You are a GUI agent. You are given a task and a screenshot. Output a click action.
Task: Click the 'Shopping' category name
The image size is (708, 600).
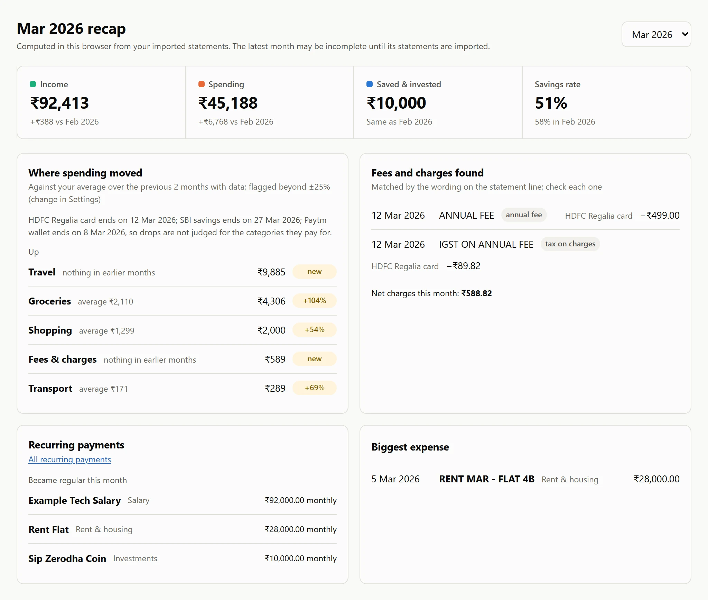tap(50, 330)
